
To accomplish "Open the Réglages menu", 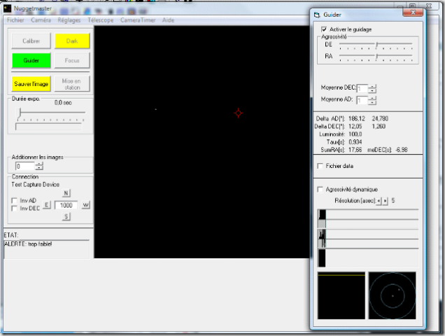I will coord(69,20).
